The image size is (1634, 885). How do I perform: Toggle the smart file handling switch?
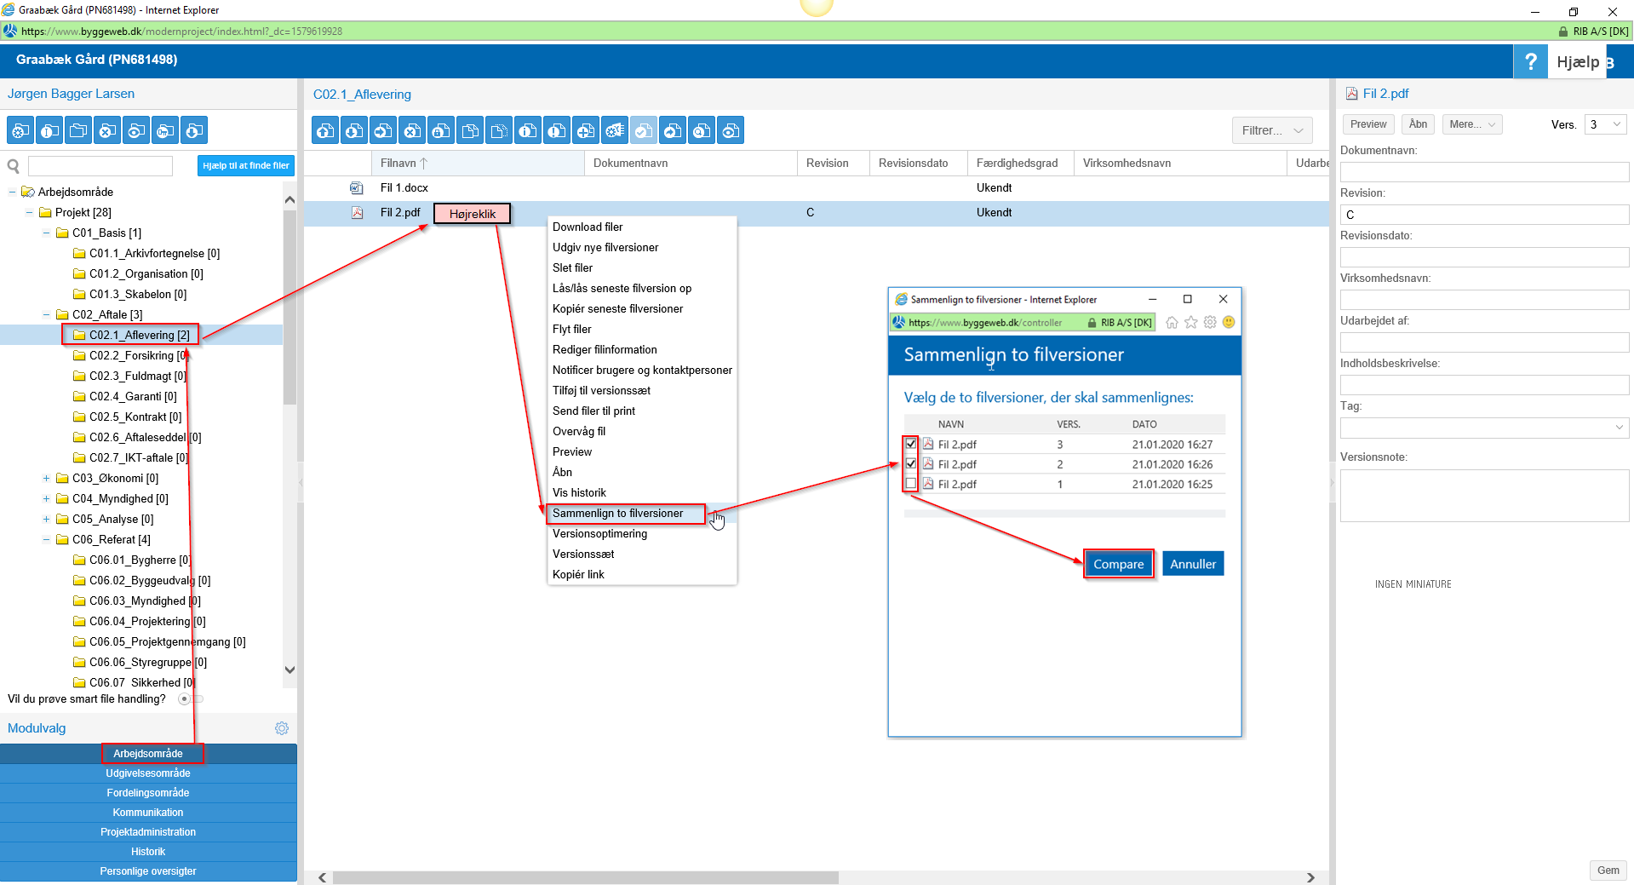(x=190, y=699)
